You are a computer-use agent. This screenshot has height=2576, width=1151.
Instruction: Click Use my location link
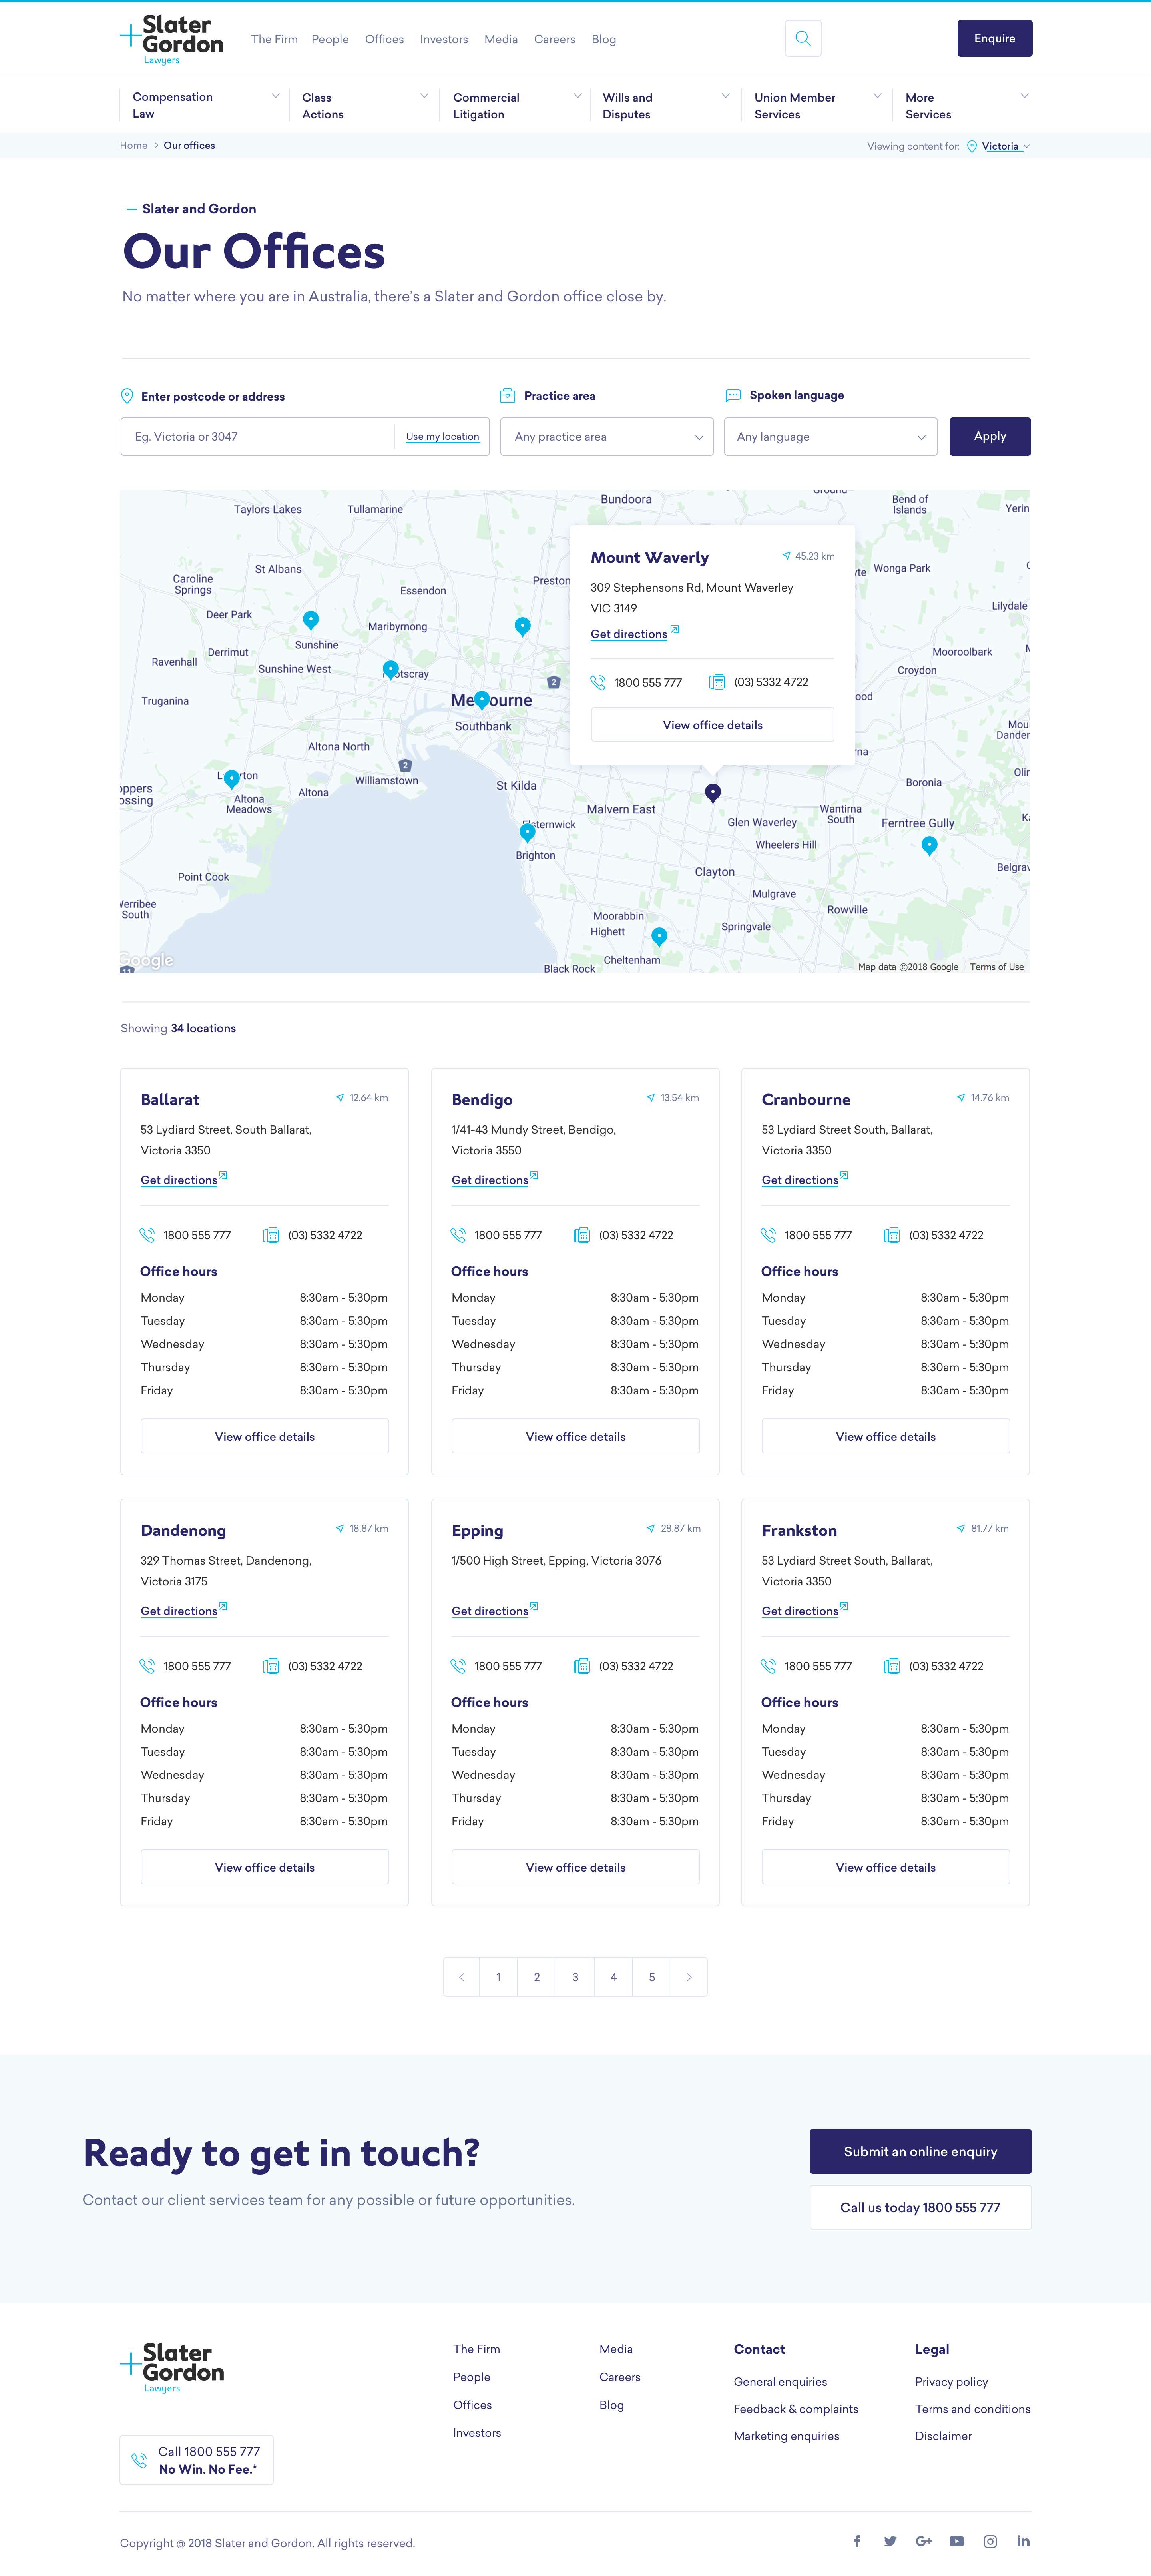coord(442,437)
